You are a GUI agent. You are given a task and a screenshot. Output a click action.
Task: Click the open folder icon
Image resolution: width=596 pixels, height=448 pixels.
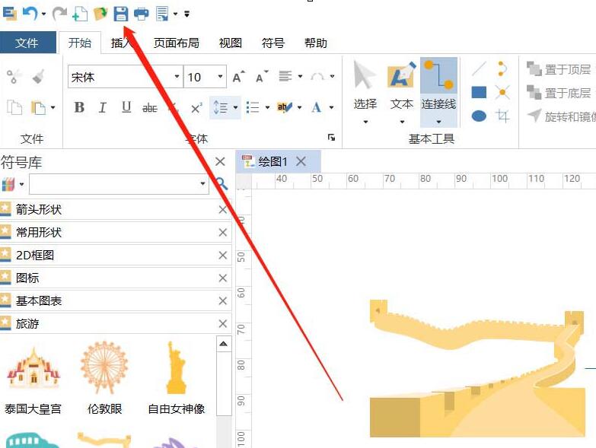point(100,14)
